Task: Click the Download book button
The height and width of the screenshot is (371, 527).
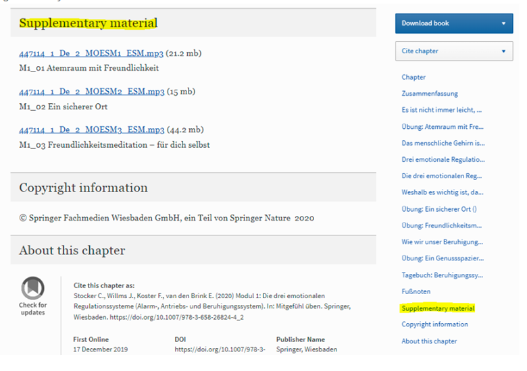Action: click(x=454, y=24)
